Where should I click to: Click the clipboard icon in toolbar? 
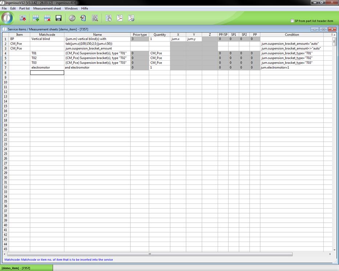(83, 18)
